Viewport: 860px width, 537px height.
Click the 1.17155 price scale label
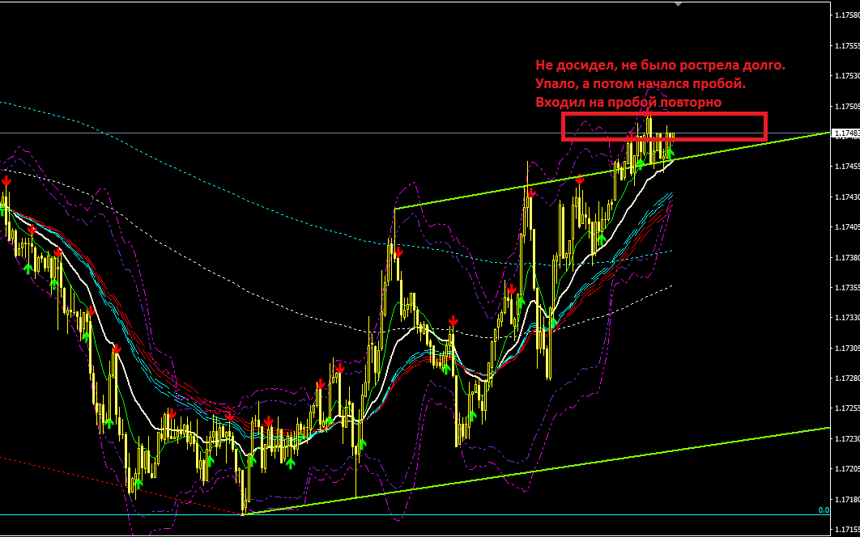point(847,530)
